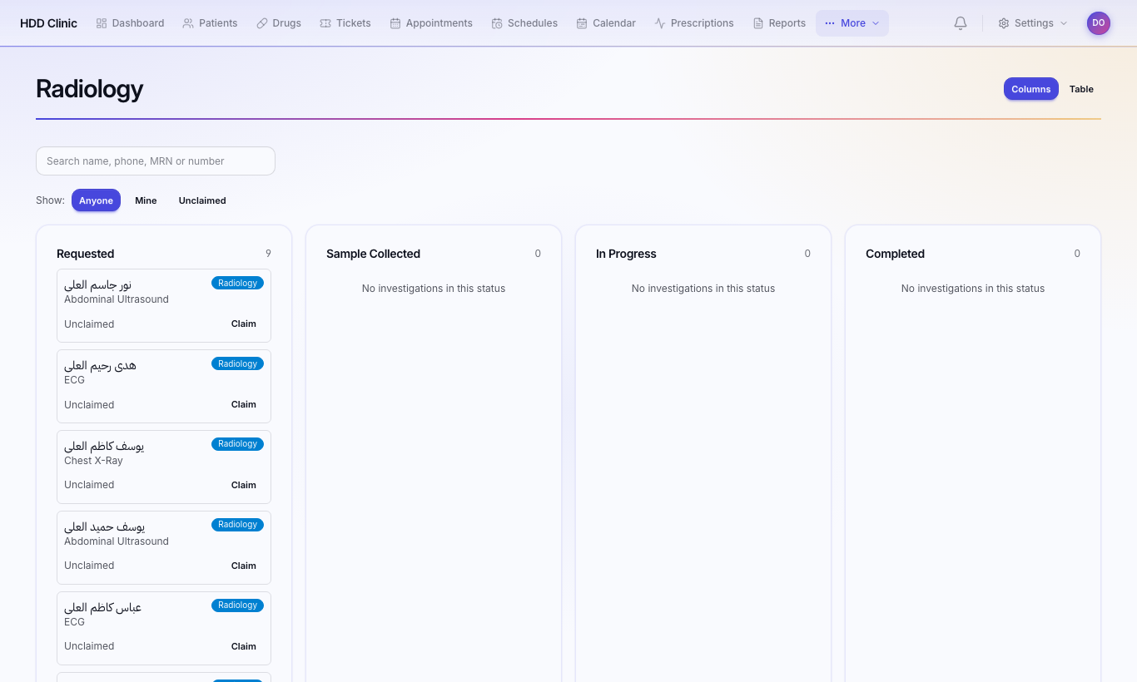Open the Appointments menu item
The height and width of the screenshot is (682, 1137).
click(431, 23)
